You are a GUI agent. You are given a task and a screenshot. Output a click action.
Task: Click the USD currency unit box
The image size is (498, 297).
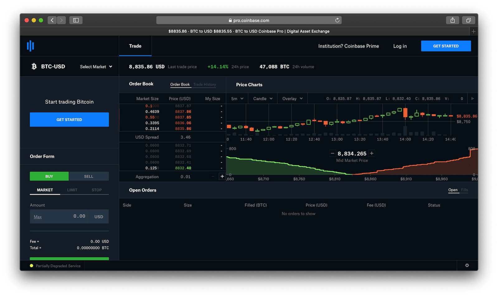pyautogui.click(x=99, y=217)
